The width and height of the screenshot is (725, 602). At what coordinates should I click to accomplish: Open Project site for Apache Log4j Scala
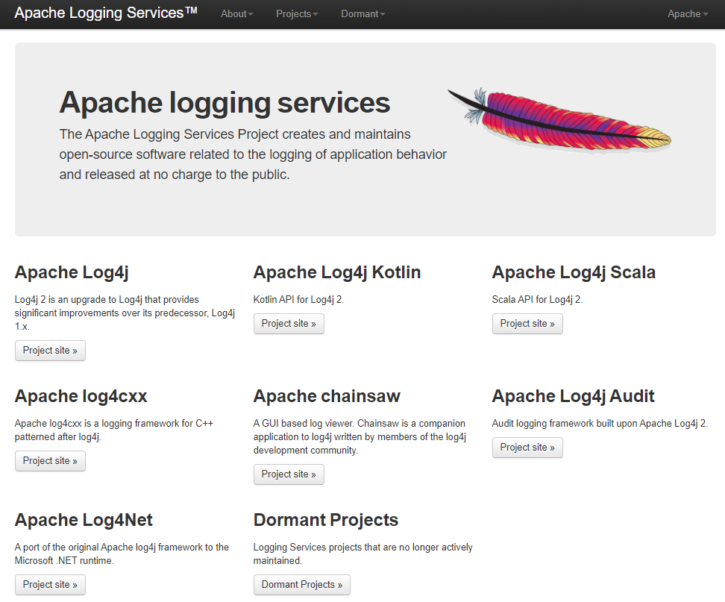tap(527, 324)
